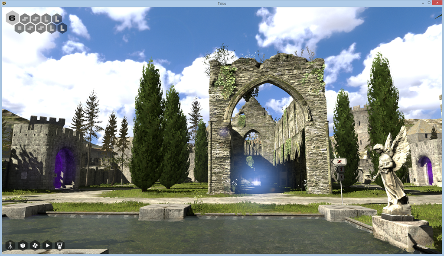Select the jammer tripod icon
The height and width of the screenshot is (256, 444).
coord(10,245)
